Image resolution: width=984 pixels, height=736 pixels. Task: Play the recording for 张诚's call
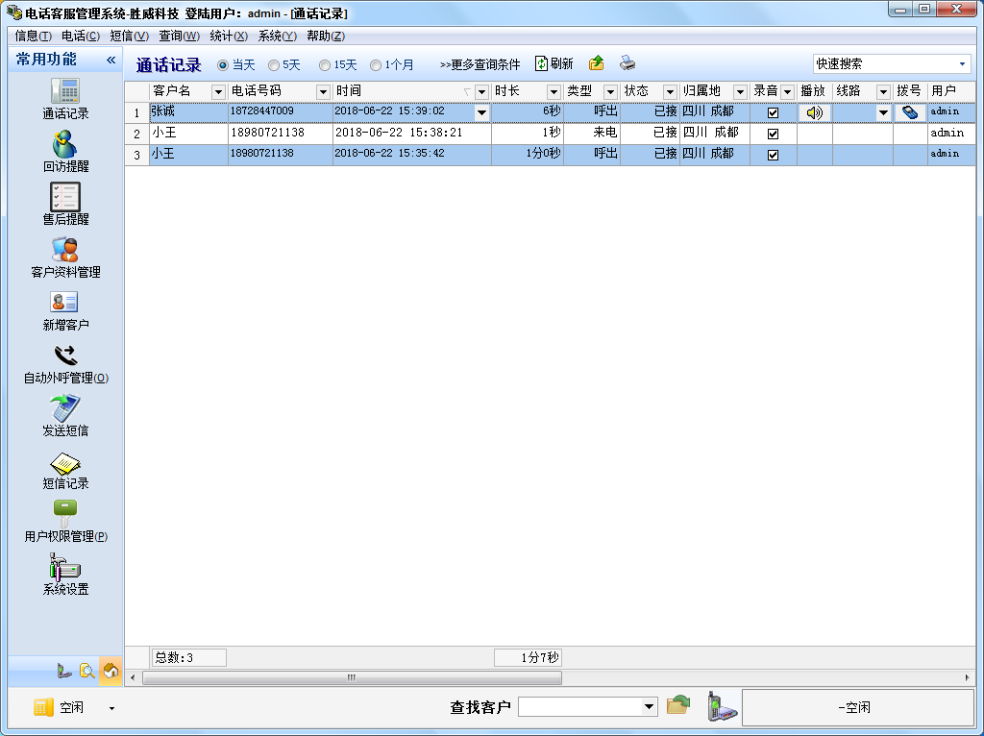814,112
